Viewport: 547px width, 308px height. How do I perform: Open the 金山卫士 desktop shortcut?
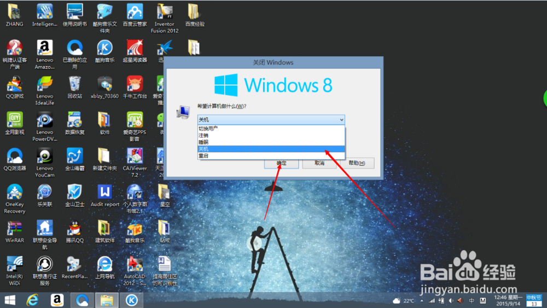tap(74, 195)
